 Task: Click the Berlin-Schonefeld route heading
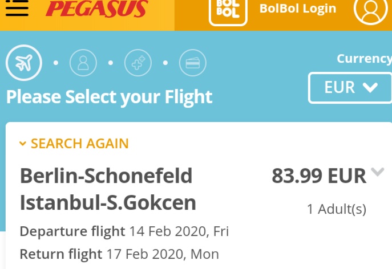point(106,176)
